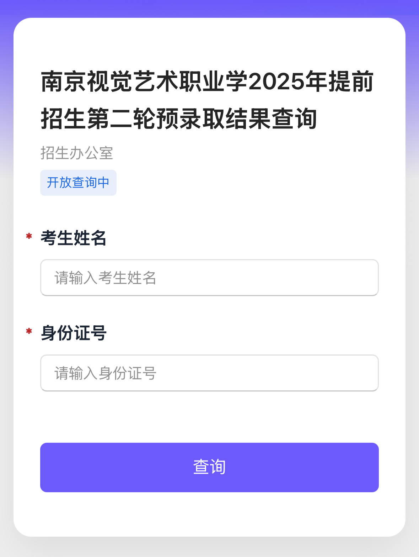Click the right end of the name input box
419x557 pixels.
click(366, 278)
